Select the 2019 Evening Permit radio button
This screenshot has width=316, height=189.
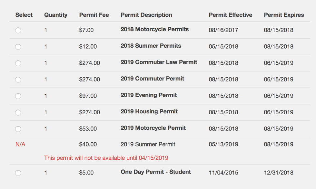pyautogui.click(x=18, y=96)
